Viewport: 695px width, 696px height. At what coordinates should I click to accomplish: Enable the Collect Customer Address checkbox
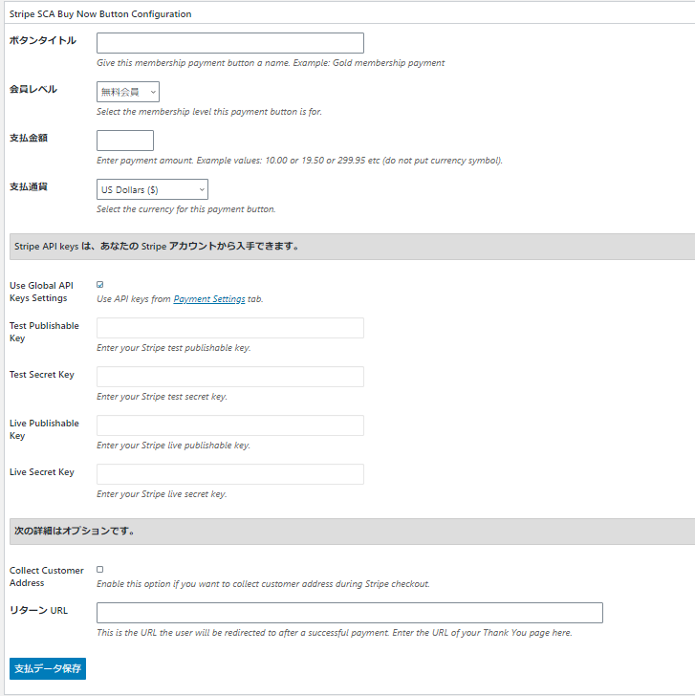tap(99, 570)
